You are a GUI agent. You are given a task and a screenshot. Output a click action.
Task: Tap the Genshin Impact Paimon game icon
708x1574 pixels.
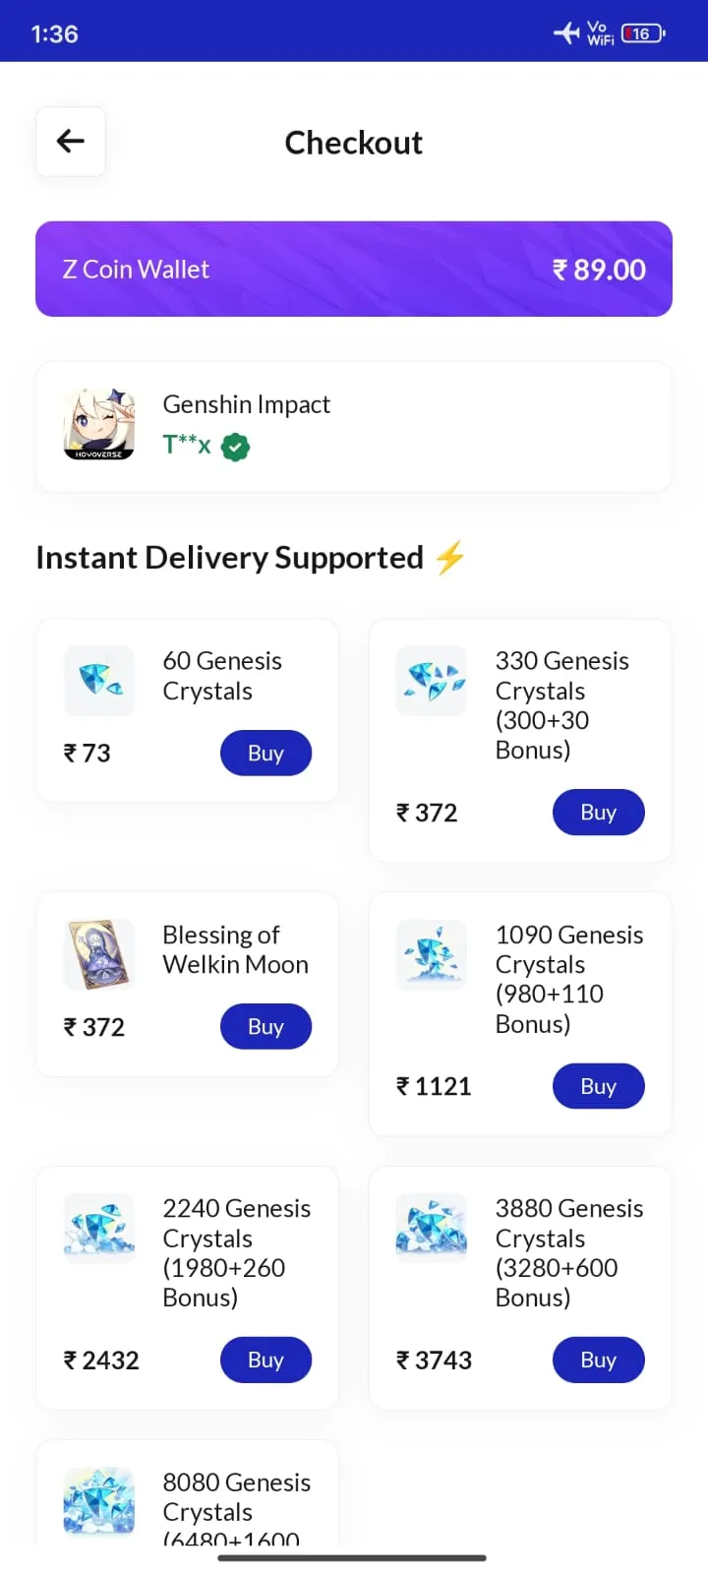pos(99,424)
